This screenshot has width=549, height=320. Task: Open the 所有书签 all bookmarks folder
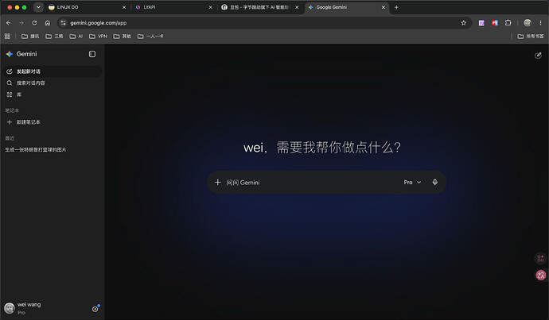[531, 36]
